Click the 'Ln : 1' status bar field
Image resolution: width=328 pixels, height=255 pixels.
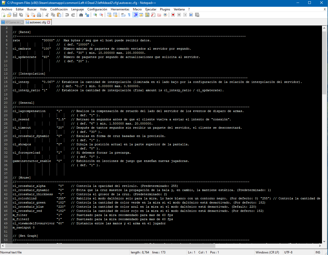click(191, 252)
